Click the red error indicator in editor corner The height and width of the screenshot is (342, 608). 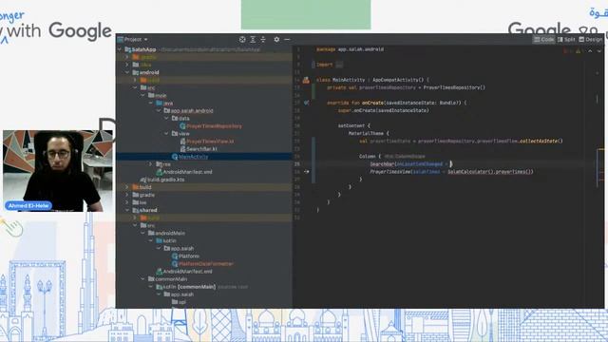(x=566, y=50)
